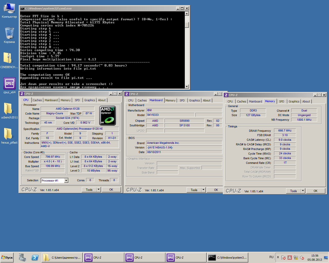Image resolution: width=329 pixels, height=263 pixels.
Task: Click Tools button in the Mainboard tab window
Action: (194, 190)
